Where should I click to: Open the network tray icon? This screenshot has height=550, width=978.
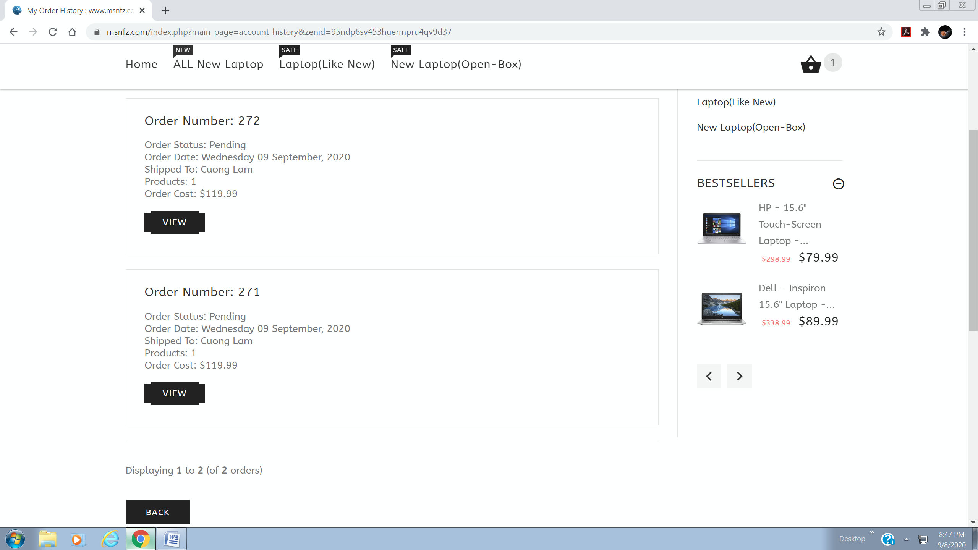[923, 539]
